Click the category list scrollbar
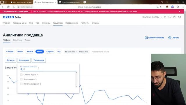The height and width of the screenshot is (105, 186). tap(76, 79)
